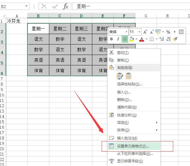Decrease font size in mini toolbar
The height and width of the screenshot is (166, 190).
point(152,32)
